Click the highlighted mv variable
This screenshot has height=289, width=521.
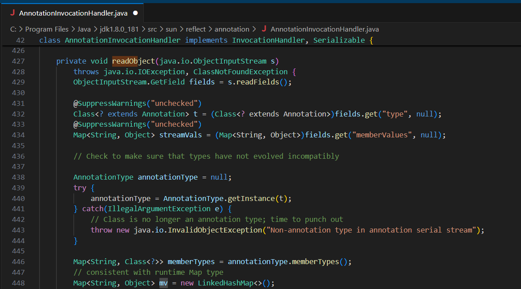163,283
